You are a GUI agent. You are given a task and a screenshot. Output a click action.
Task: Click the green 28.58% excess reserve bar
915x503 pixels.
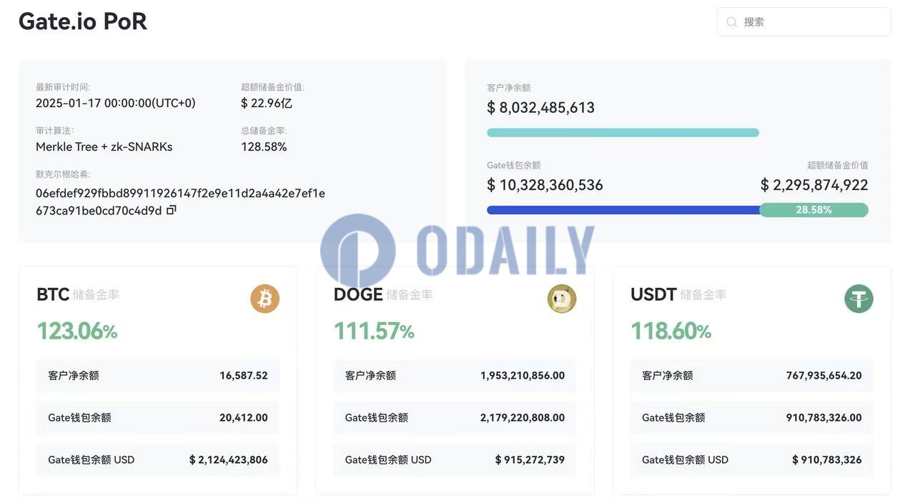[x=813, y=210]
